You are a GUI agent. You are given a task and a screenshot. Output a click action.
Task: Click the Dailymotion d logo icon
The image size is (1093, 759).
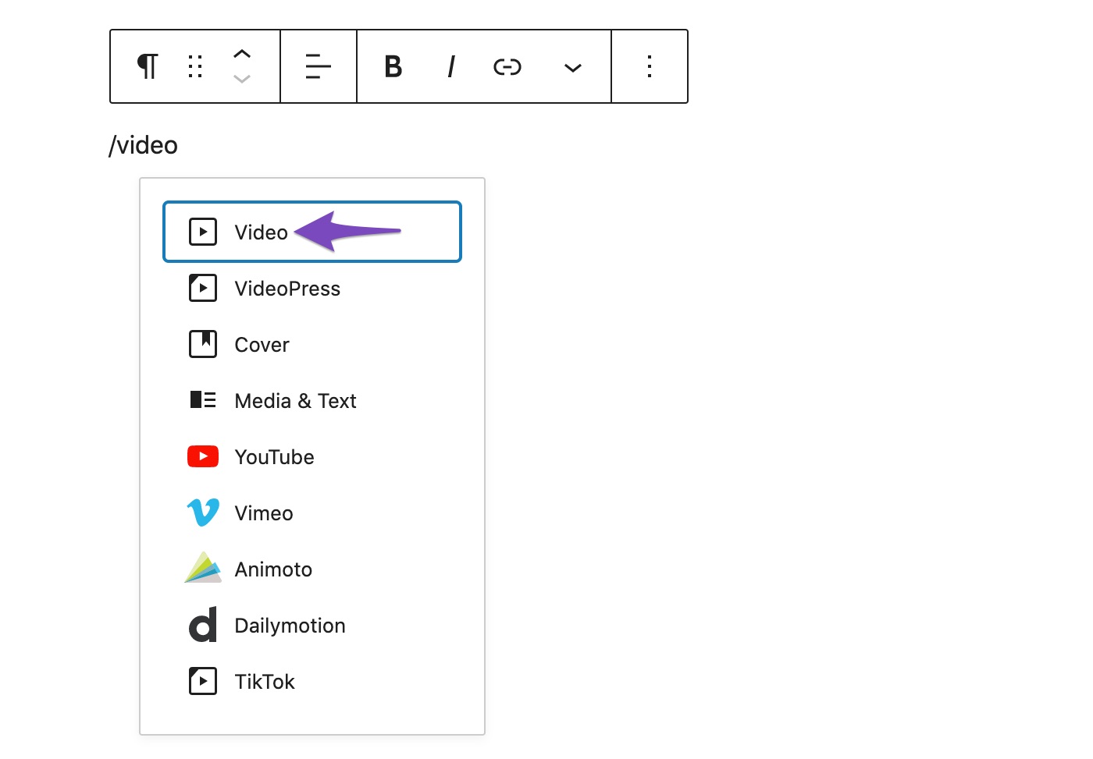coord(203,625)
